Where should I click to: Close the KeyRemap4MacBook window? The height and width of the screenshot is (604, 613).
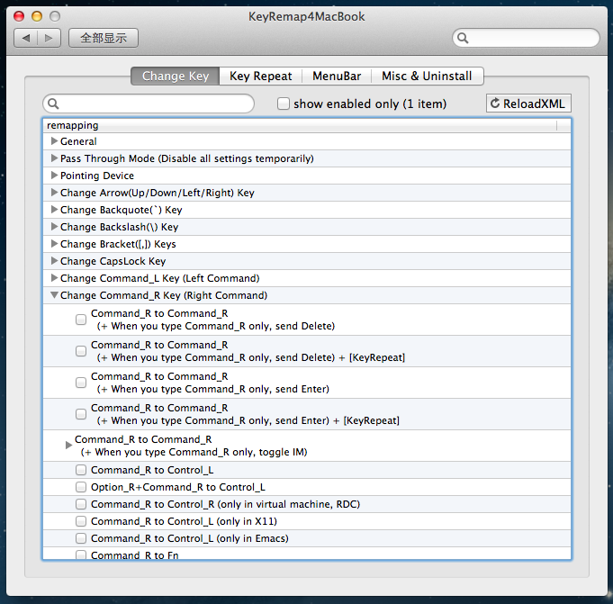tap(19, 16)
